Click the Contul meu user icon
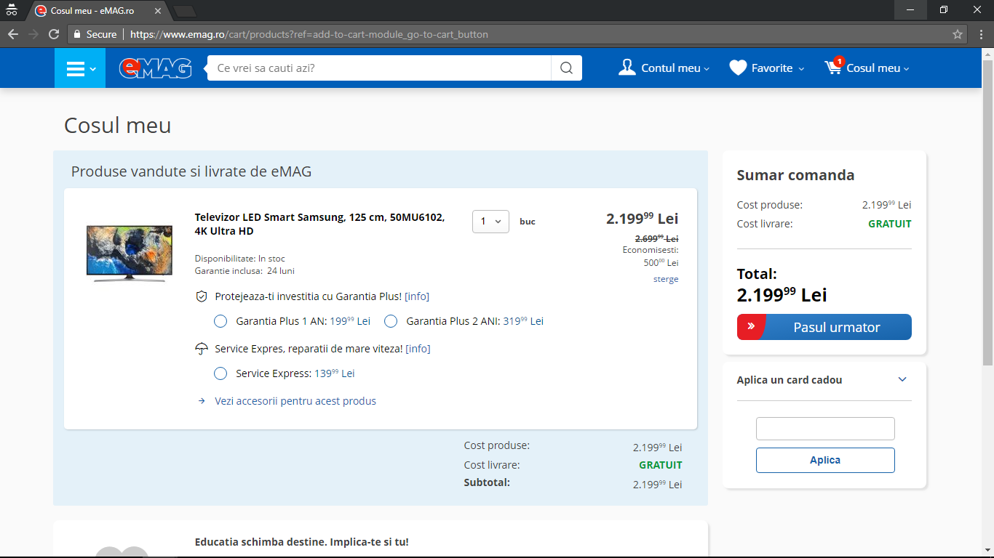This screenshot has width=994, height=558. (627, 68)
